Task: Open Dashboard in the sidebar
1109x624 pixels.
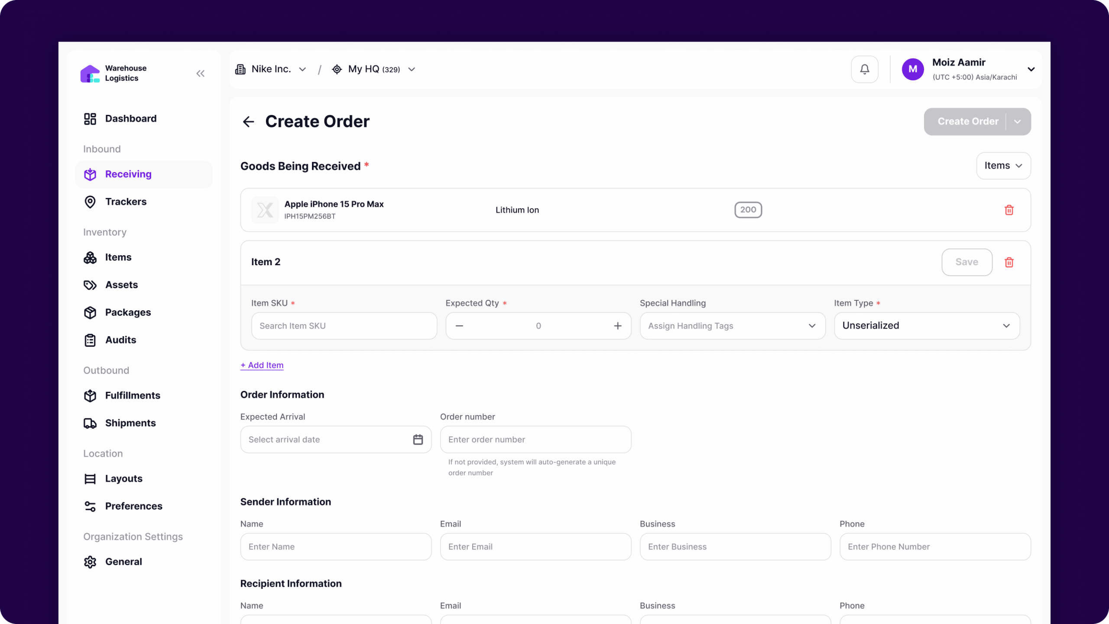Action: (x=143, y=119)
